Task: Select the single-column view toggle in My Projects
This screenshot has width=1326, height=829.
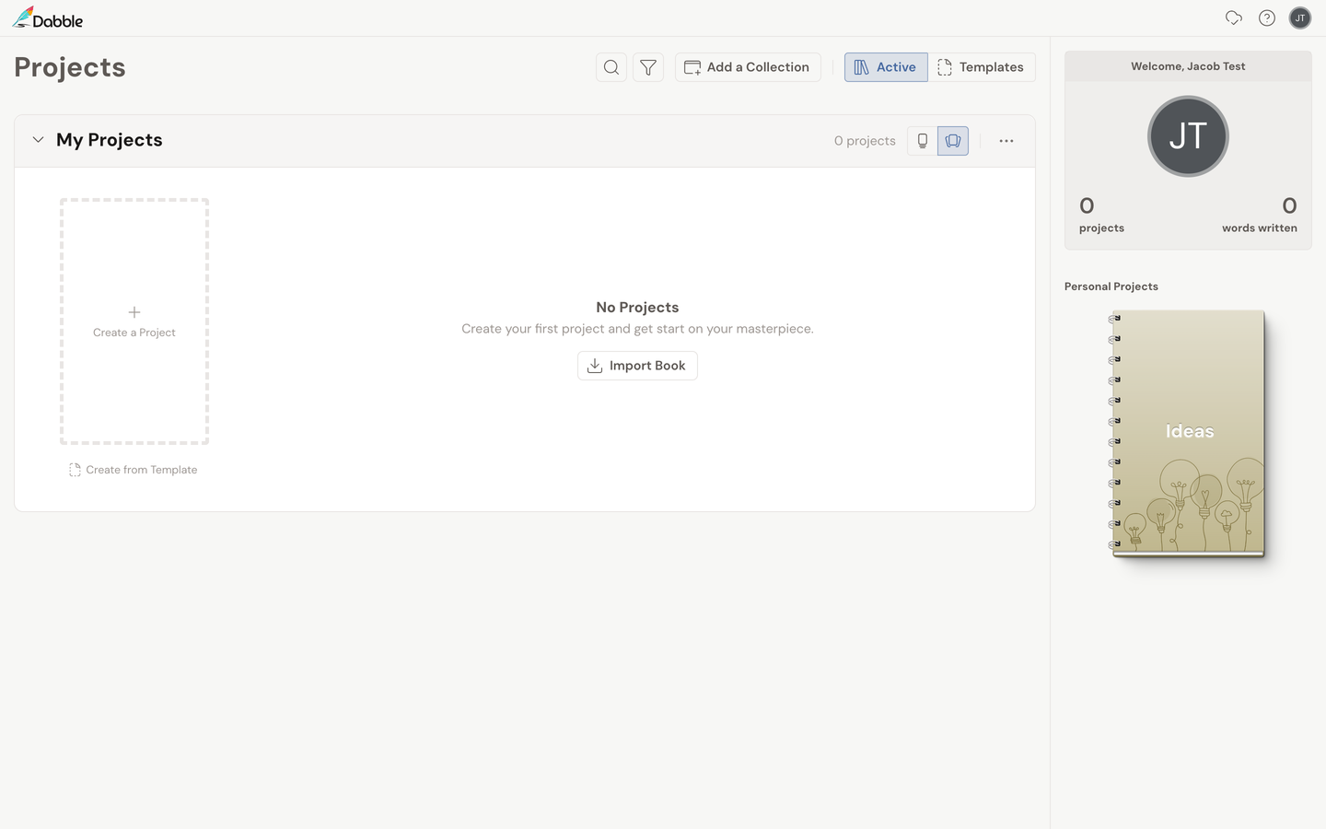Action: coord(922,141)
